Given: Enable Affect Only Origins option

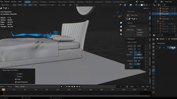Looking at the screenshot, I should click(x=136, y=30).
